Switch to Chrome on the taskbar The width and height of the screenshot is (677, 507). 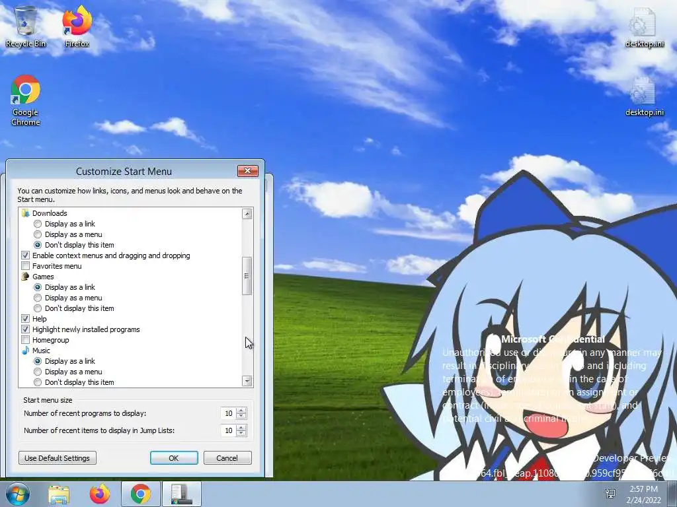(x=141, y=494)
